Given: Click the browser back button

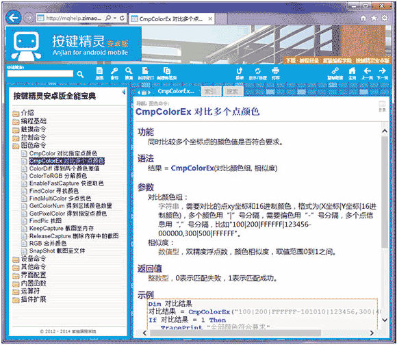Looking at the screenshot, I should (13, 18).
